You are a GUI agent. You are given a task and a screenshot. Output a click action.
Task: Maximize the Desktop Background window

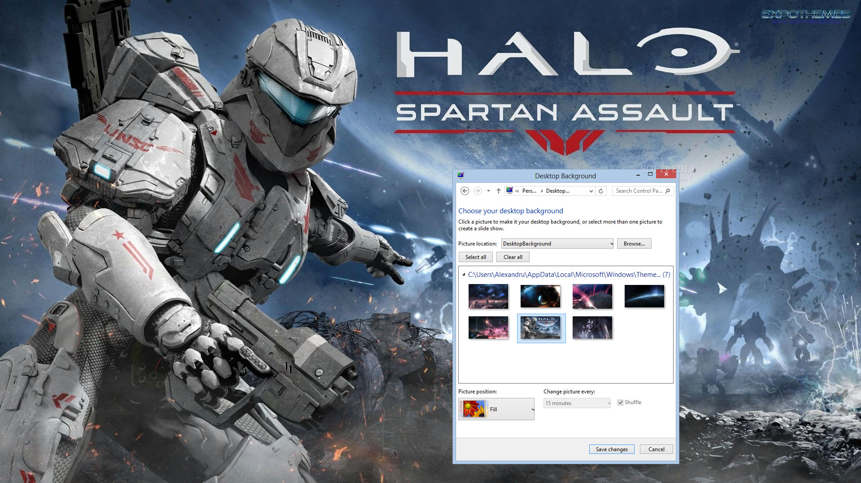[650, 174]
